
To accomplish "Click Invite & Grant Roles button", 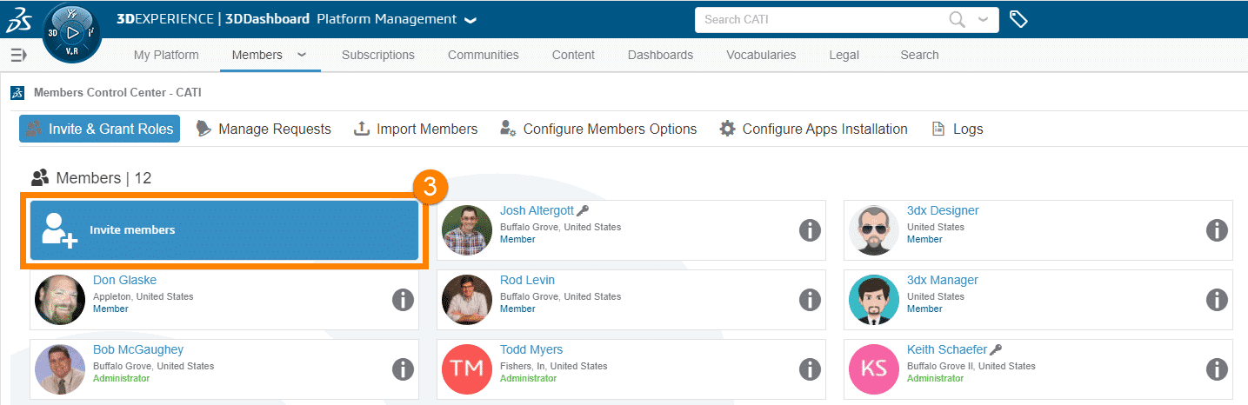I will point(99,129).
